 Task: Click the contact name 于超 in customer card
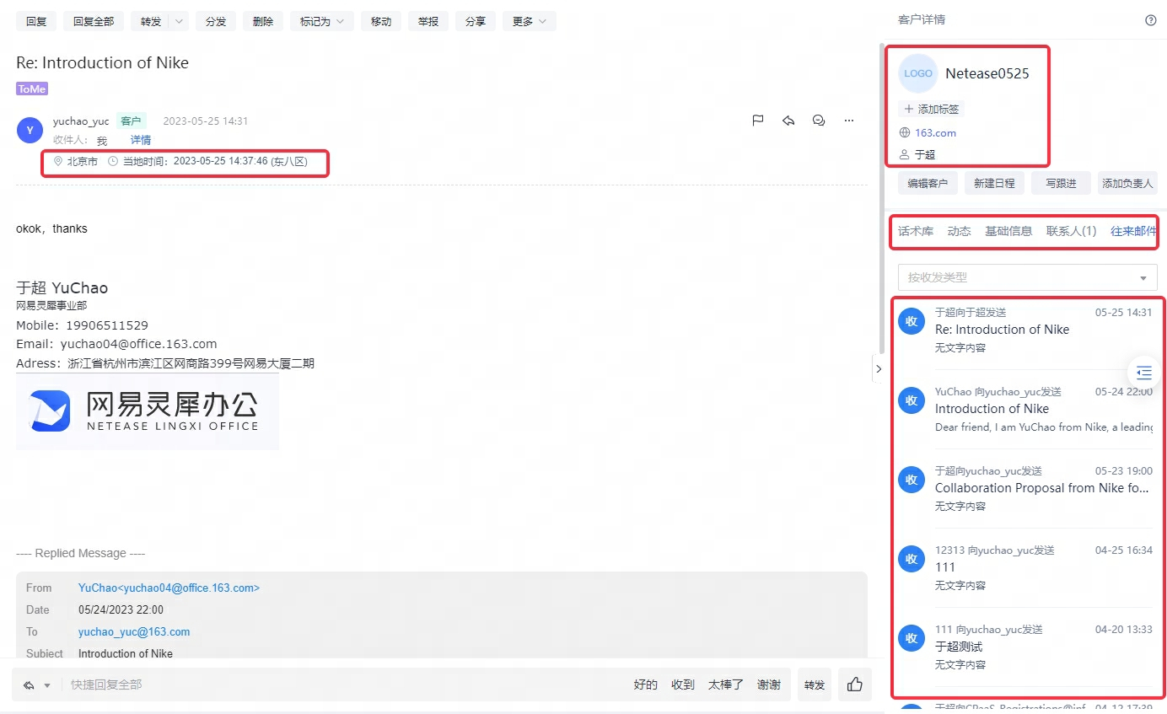(925, 154)
